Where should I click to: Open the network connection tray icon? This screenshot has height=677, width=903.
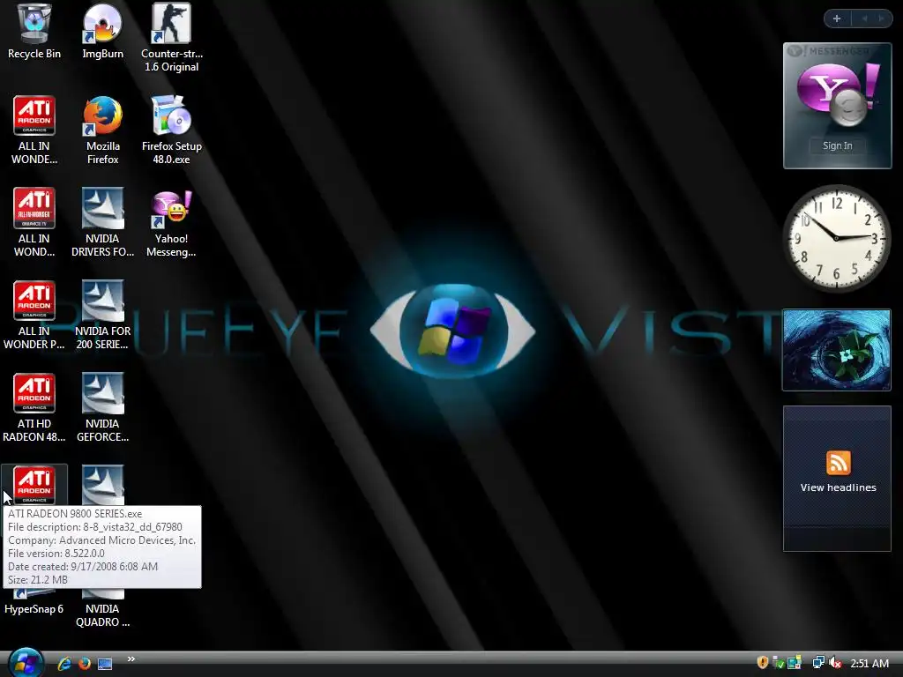(x=817, y=663)
